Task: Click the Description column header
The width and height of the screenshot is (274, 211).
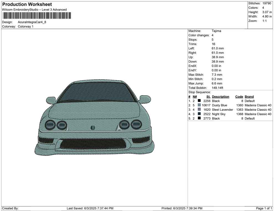Action: coord(220,97)
